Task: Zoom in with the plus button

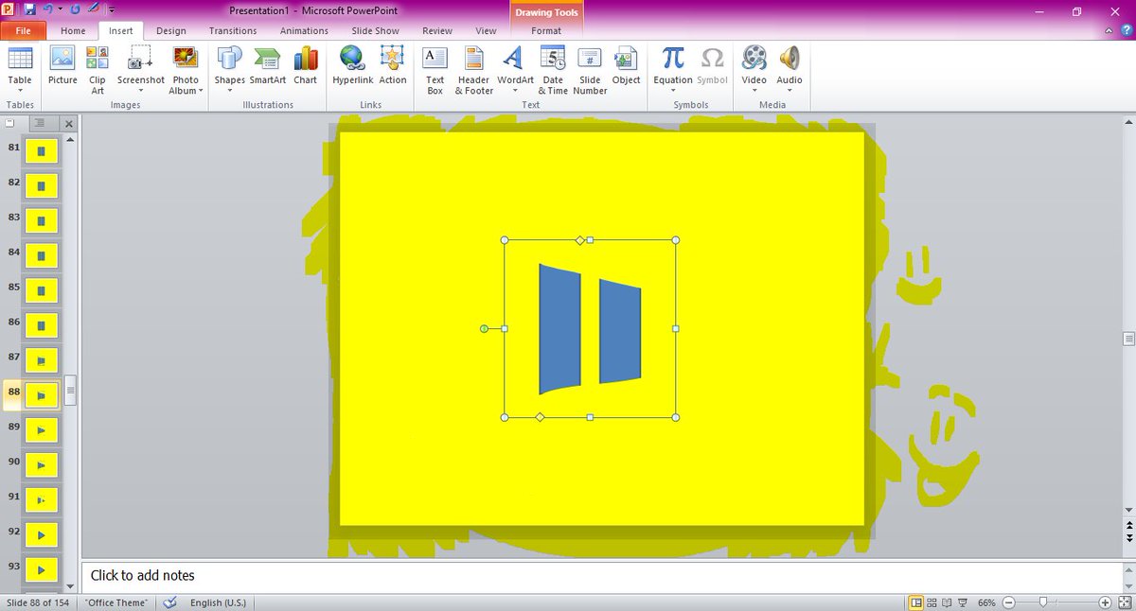Action: pos(1105,602)
